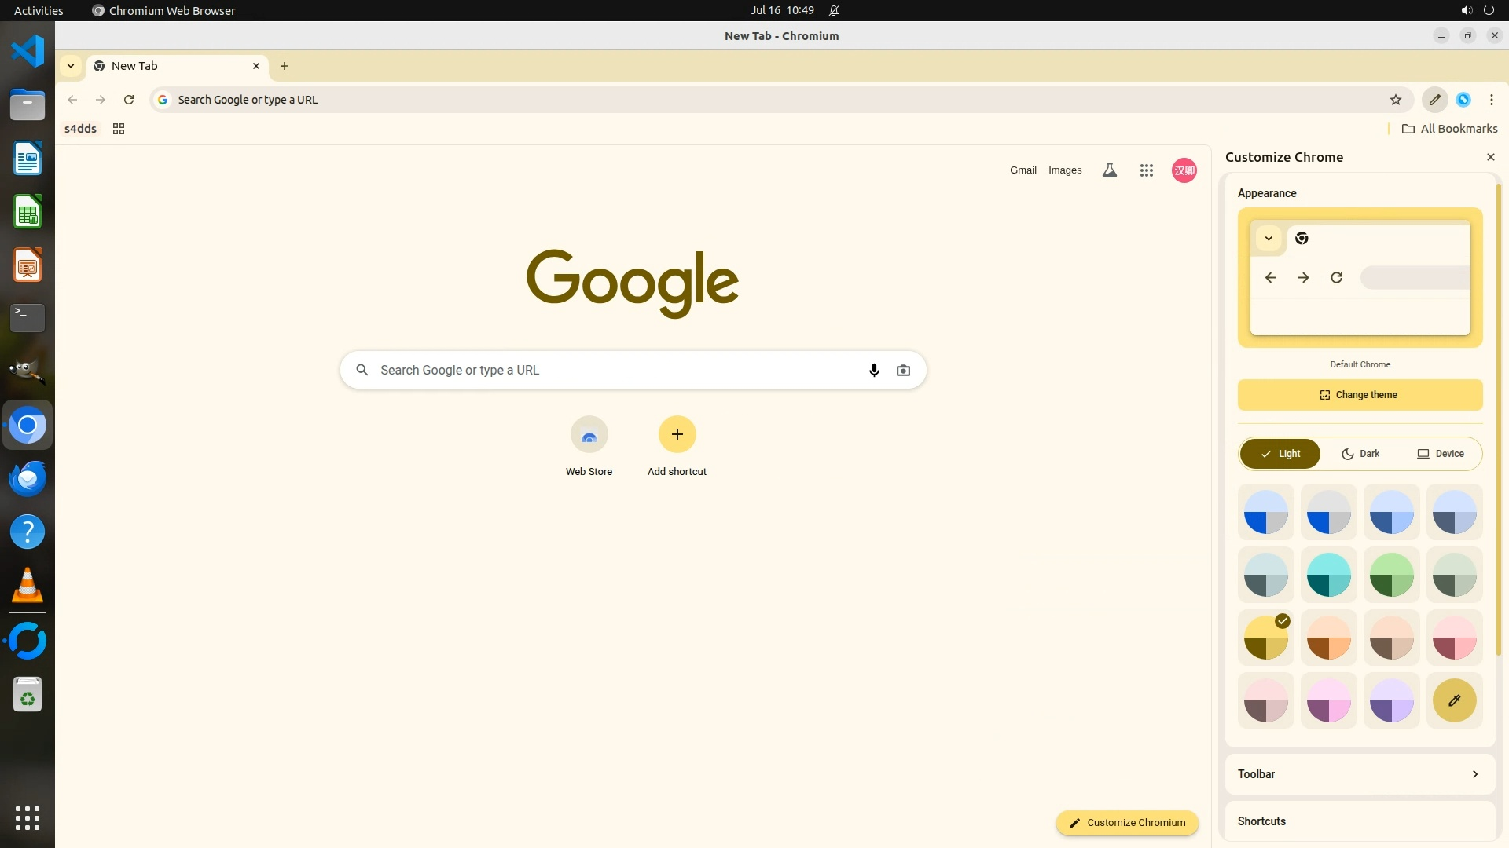Viewport: 1509px width, 848px height.
Task: Expand the Toolbar section
Action: pyautogui.click(x=1360, y=774)
